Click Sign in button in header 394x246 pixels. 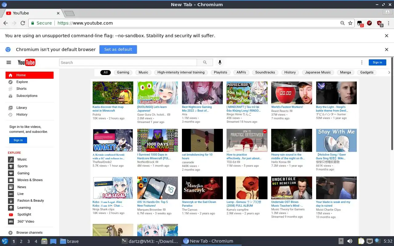point(377,62)
